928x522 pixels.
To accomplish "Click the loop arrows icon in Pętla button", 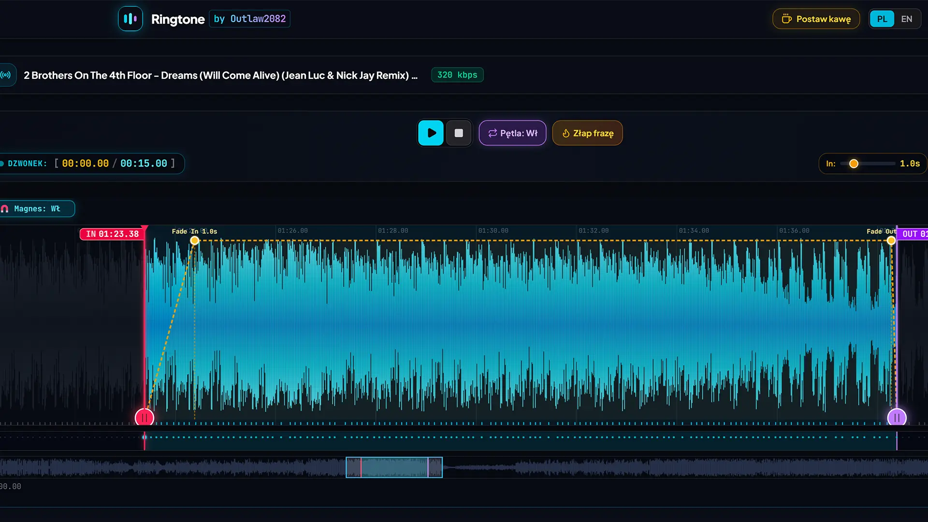I will [493, 133].
